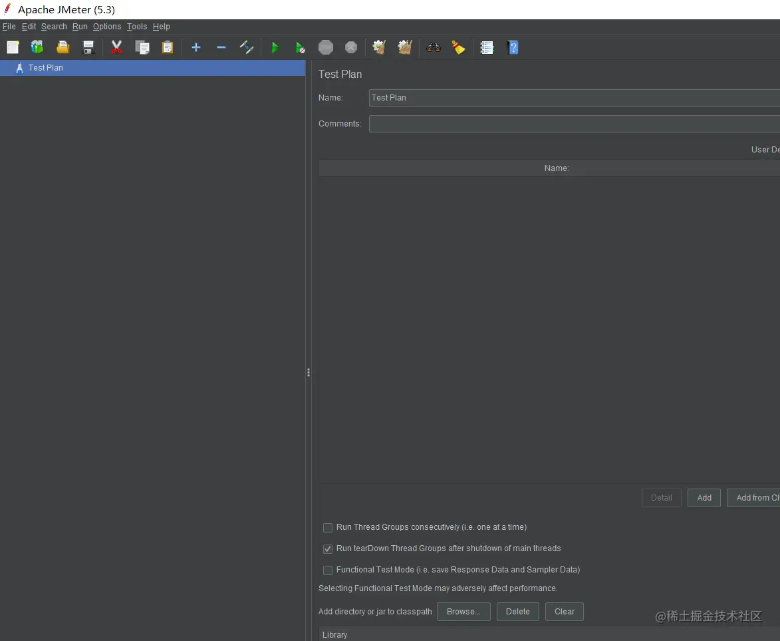Viewport: 780px width, 641px height.
Task: Click the Reset Search brush icon
Action: click(x=458, y=47)
